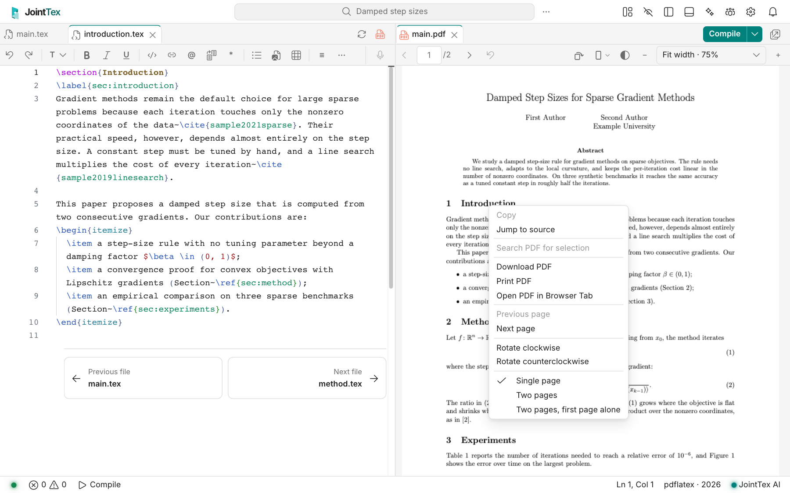790x493 pixels.
Task: Open the ellipsis menu next to search bar
Action: (x=546, y=12)
